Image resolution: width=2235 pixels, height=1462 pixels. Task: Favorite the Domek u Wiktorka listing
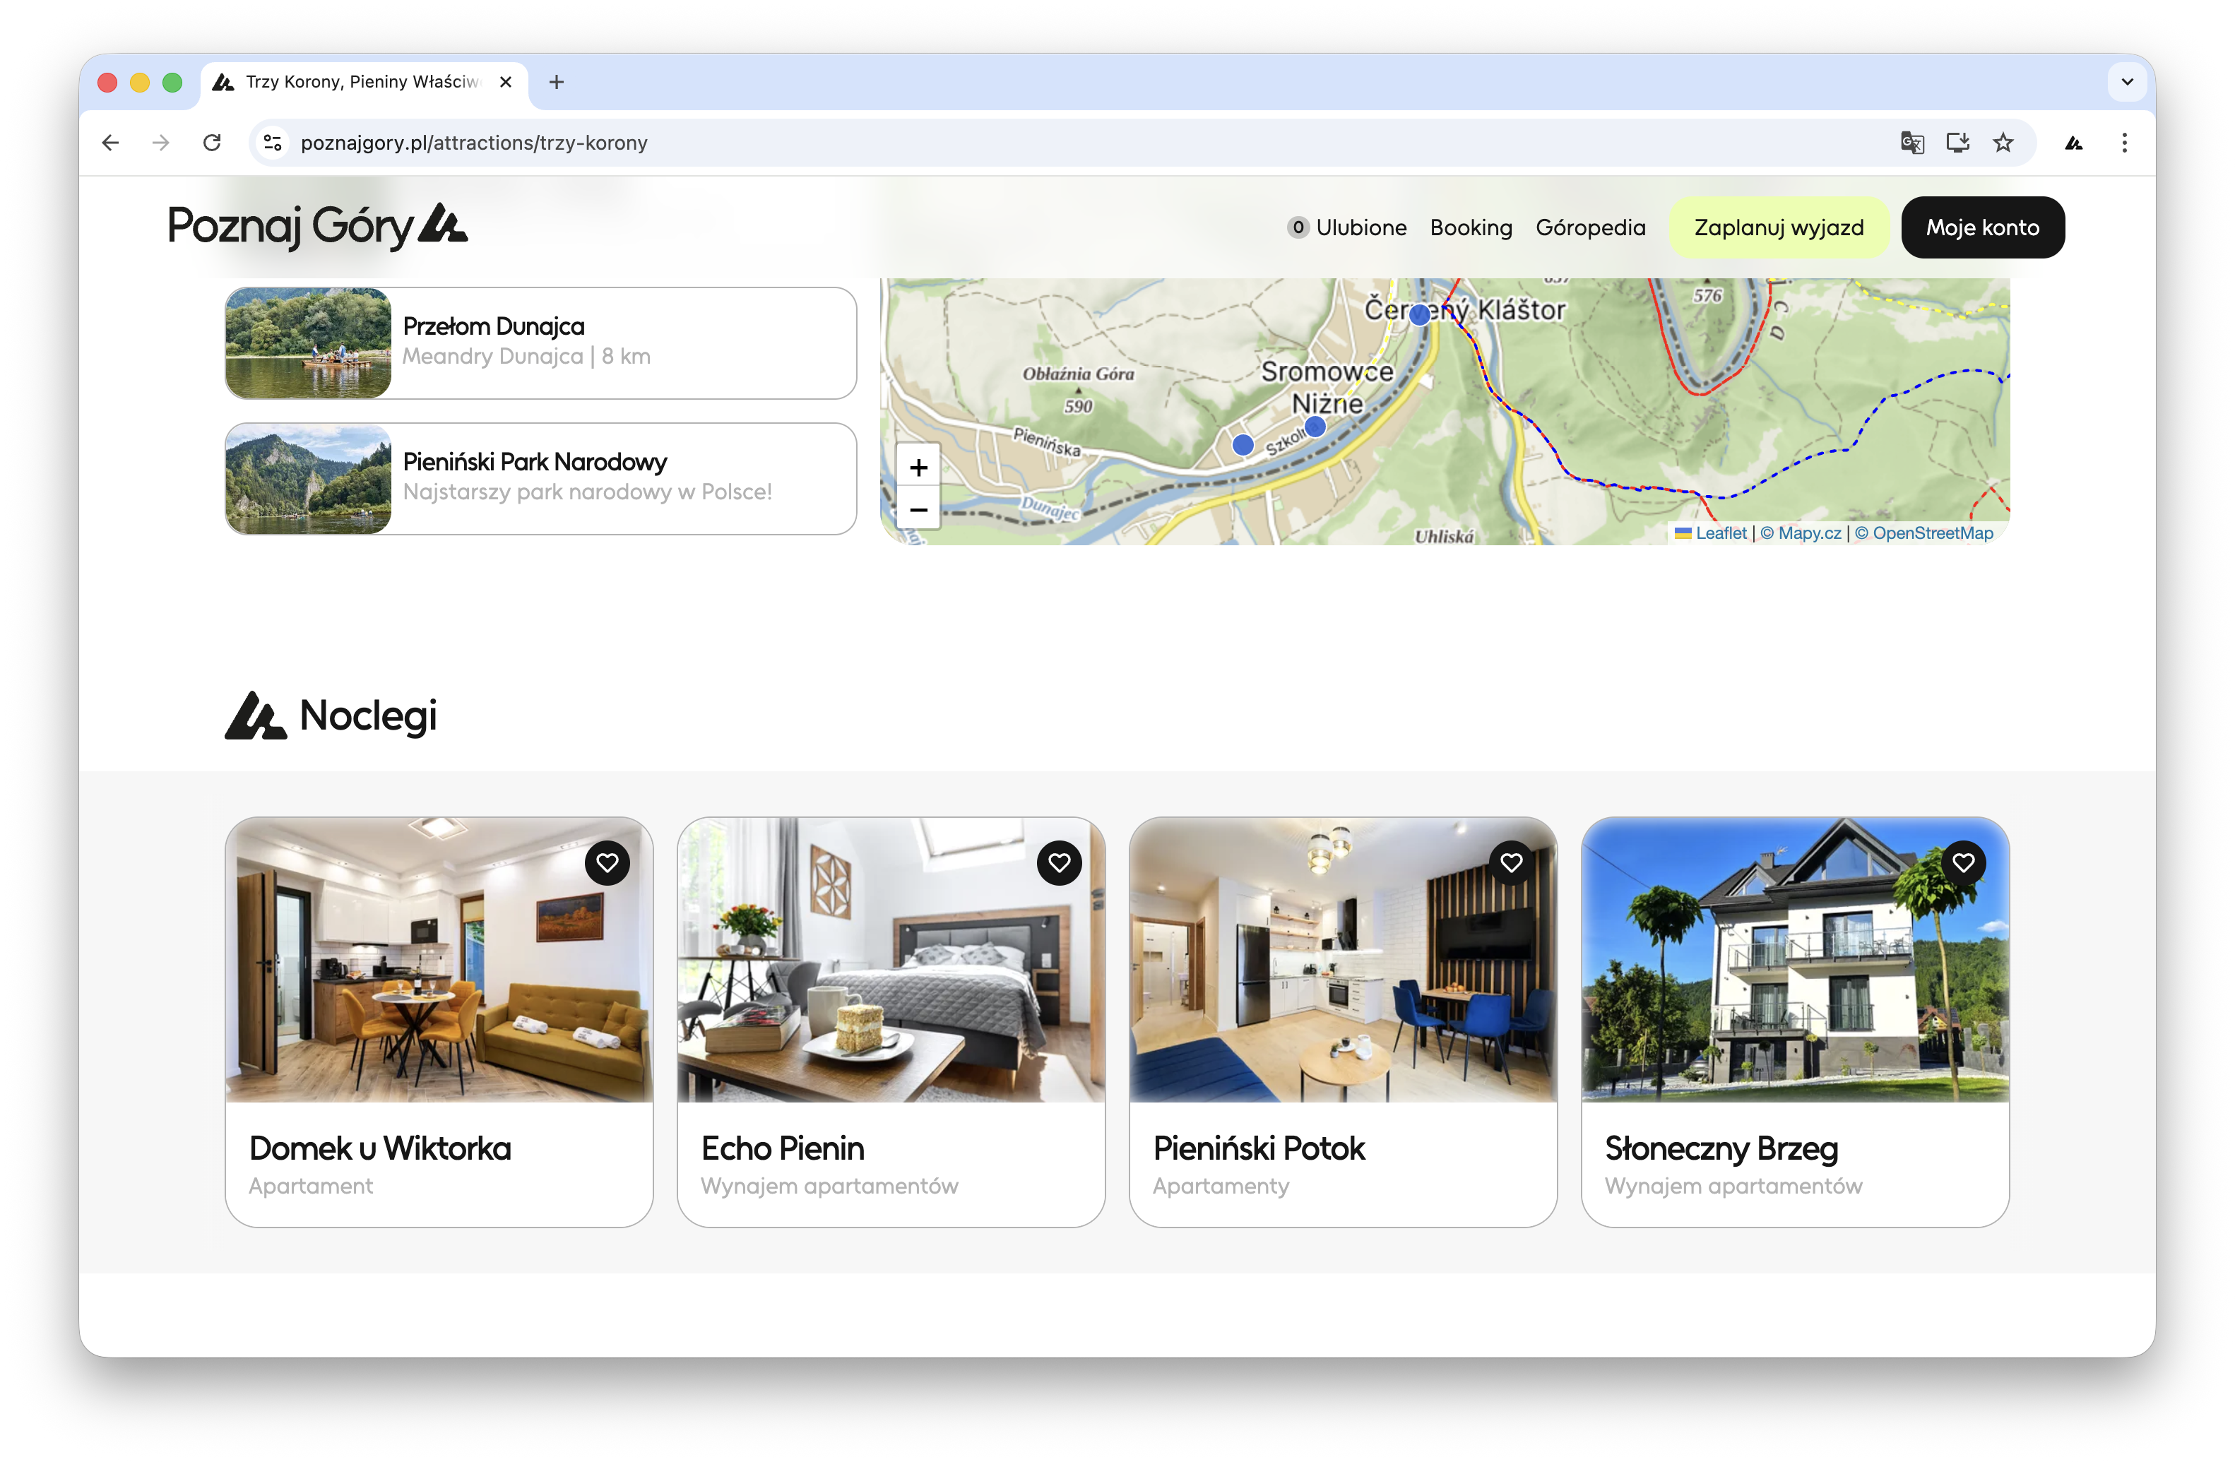[x=607, y=862]
